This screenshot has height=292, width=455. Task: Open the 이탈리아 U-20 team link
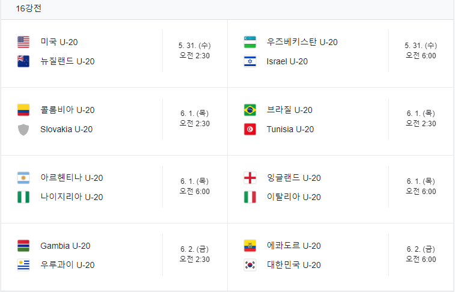tap(294, 197)
